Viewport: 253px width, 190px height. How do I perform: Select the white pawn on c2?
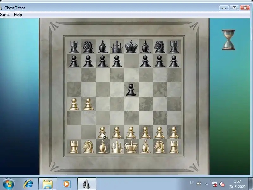(102, 133)
